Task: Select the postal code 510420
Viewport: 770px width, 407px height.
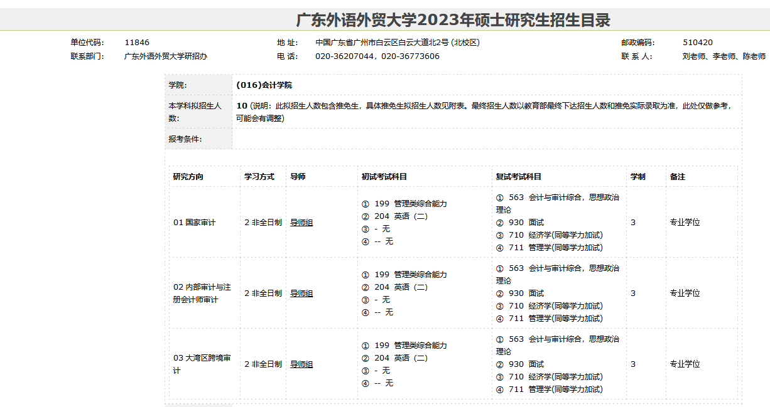Action: [698, 43]
